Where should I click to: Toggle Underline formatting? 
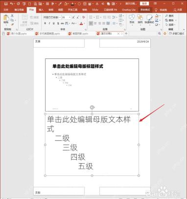(x=54, y=24)
